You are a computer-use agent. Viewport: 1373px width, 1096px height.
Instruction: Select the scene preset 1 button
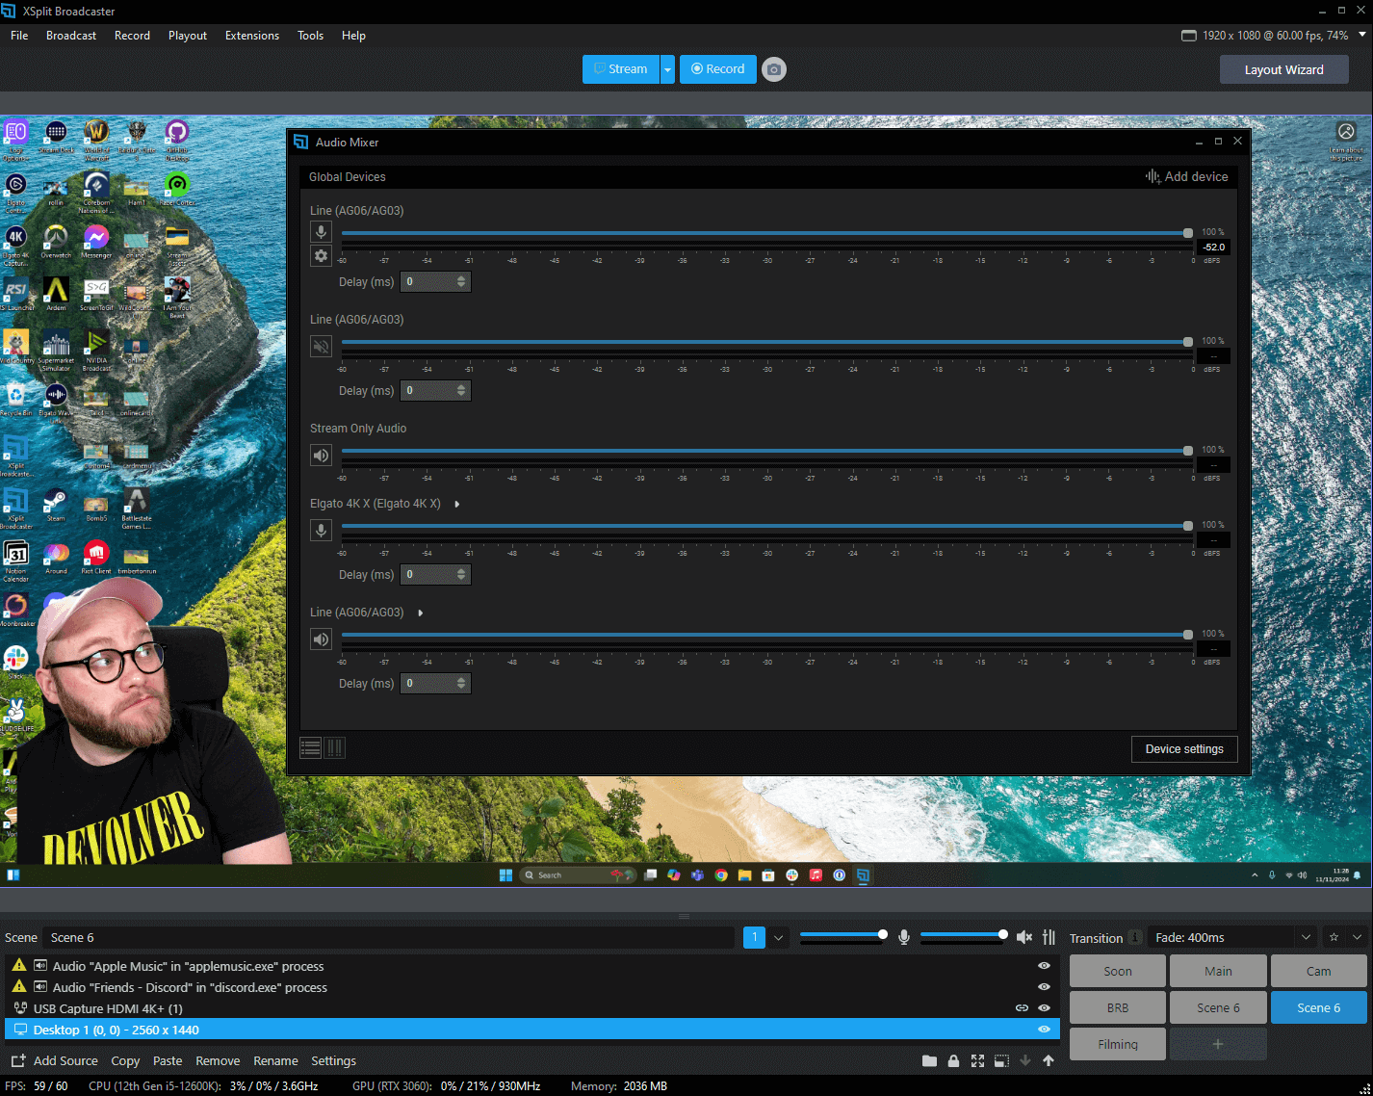(x=754, y=937)
